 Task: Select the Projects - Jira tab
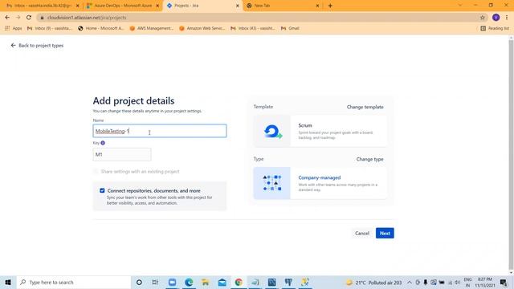pyautogui.click(x=202, y=6)
